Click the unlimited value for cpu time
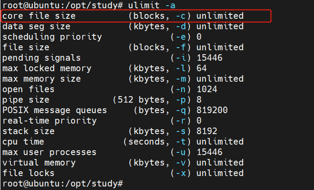 pos(220,142)
